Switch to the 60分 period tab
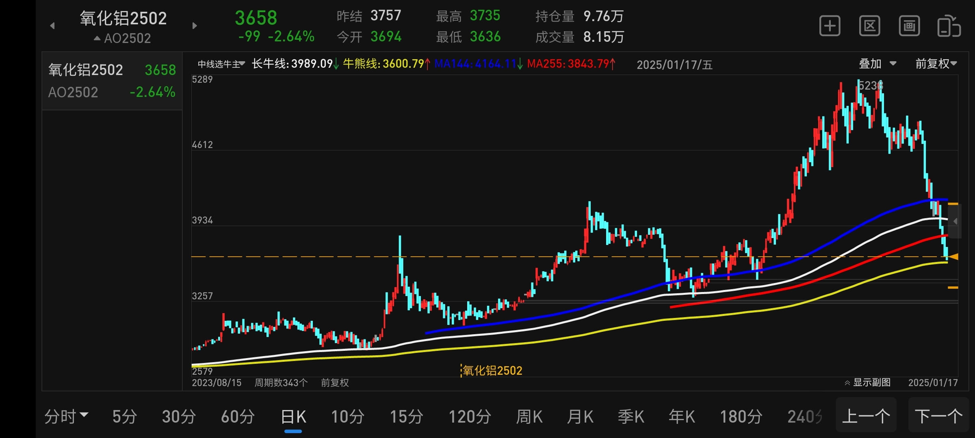Image resolution: width=975 pixels, height=438 pixels. [x=238, y=416]
